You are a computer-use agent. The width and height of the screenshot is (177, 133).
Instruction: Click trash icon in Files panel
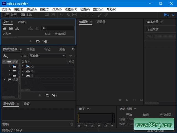37,28
